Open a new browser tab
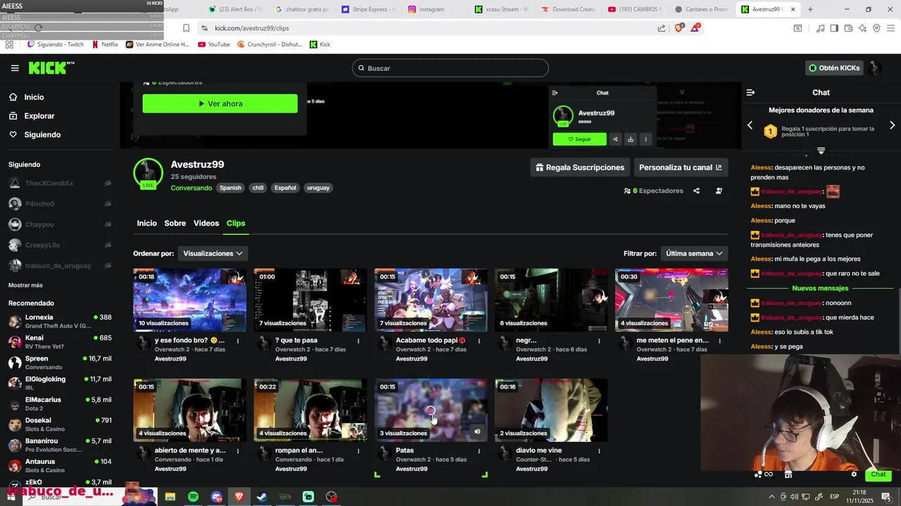Image resolution: width=901 pixels, height=506 pixels. [x=810, y=9]
